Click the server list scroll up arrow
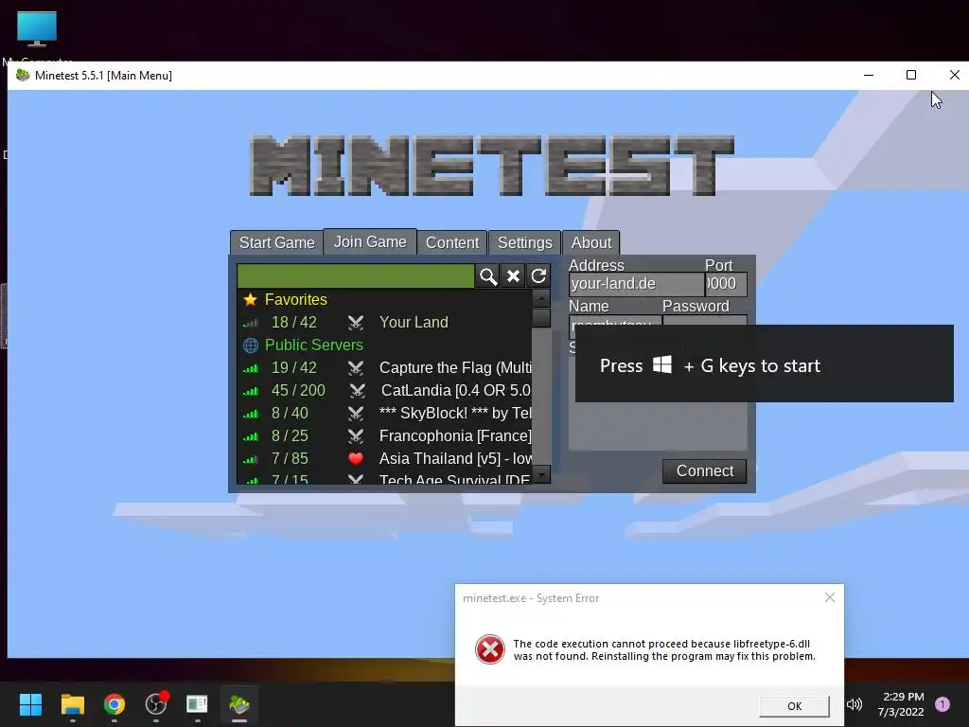This screenshot has width=969, height=727. point(541,298)
